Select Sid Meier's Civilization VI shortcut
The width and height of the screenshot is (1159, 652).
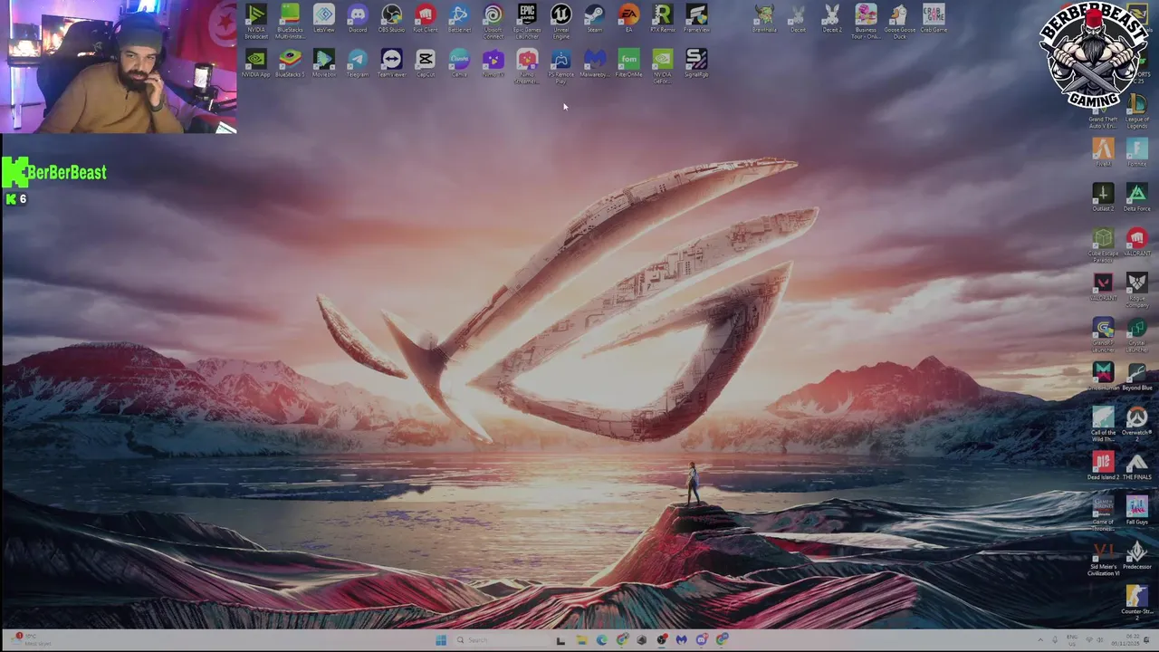1103,559
